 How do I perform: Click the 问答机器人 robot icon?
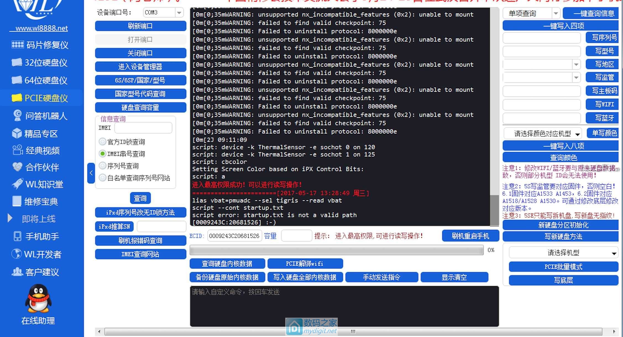pyautogui.click(x=17, y=115)
